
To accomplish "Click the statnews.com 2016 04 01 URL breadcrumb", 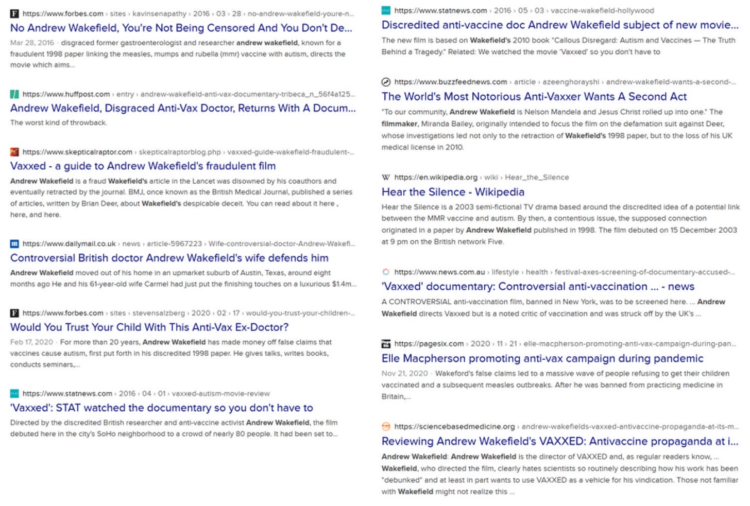I will coord(146,394).
